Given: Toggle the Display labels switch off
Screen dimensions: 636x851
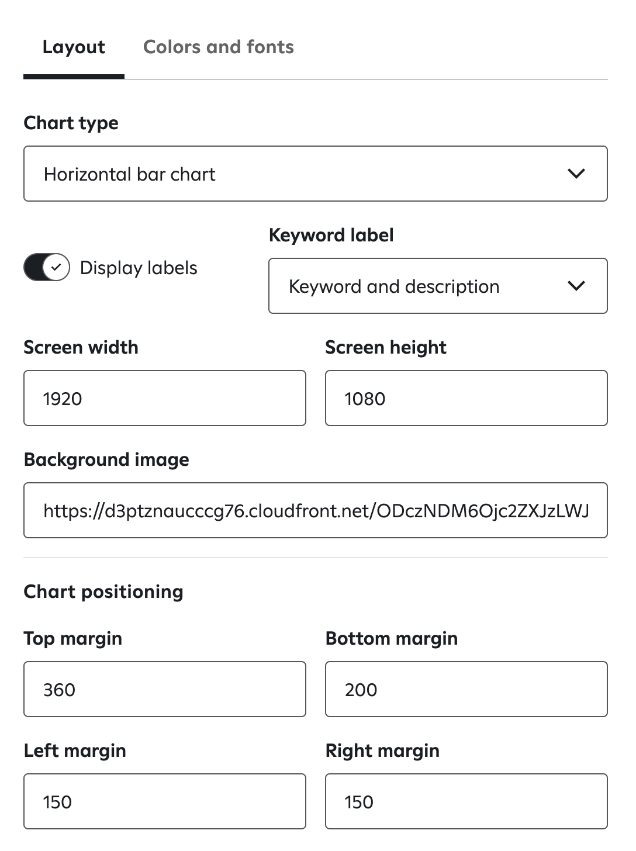Looking at the screenshot, I should pyautogui.click(x=47, y=268).
